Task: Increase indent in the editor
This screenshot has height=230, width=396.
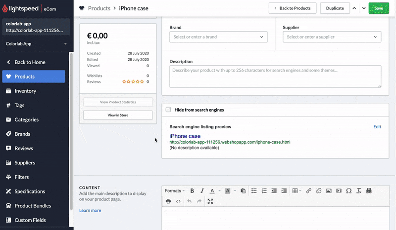Action: tap(284, 191)
